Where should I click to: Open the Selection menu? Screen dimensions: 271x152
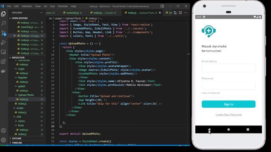[x=27, y=6]
